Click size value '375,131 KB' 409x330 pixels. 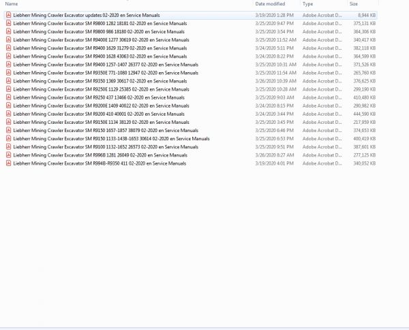pyautogui.click(x=365, y=23)
